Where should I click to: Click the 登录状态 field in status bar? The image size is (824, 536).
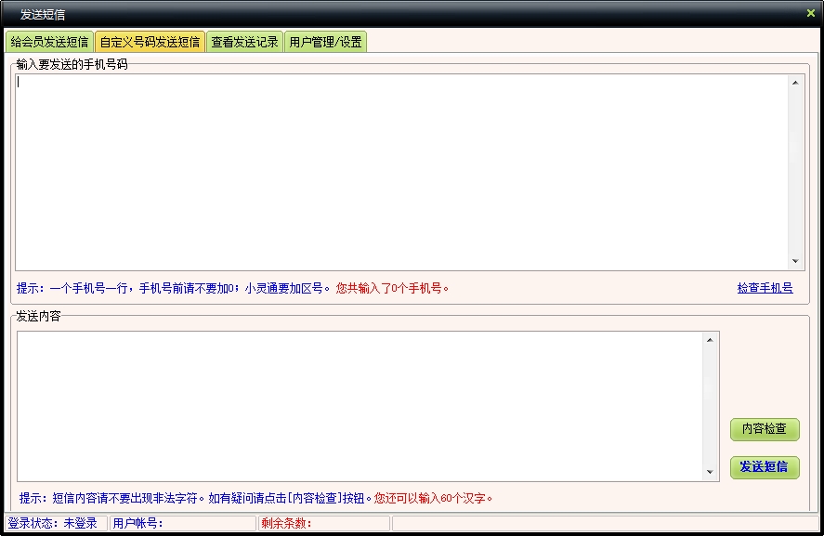coord(54,523)
